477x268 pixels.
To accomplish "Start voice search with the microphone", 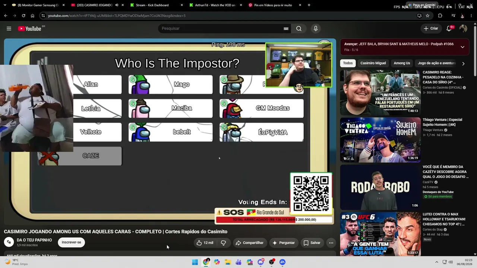I will (316, 29).
